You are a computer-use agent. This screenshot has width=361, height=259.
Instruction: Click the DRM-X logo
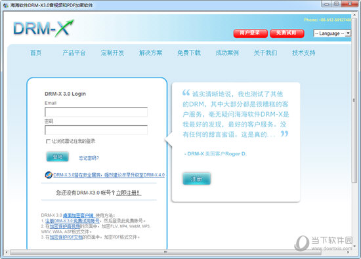tap(43, 28)
